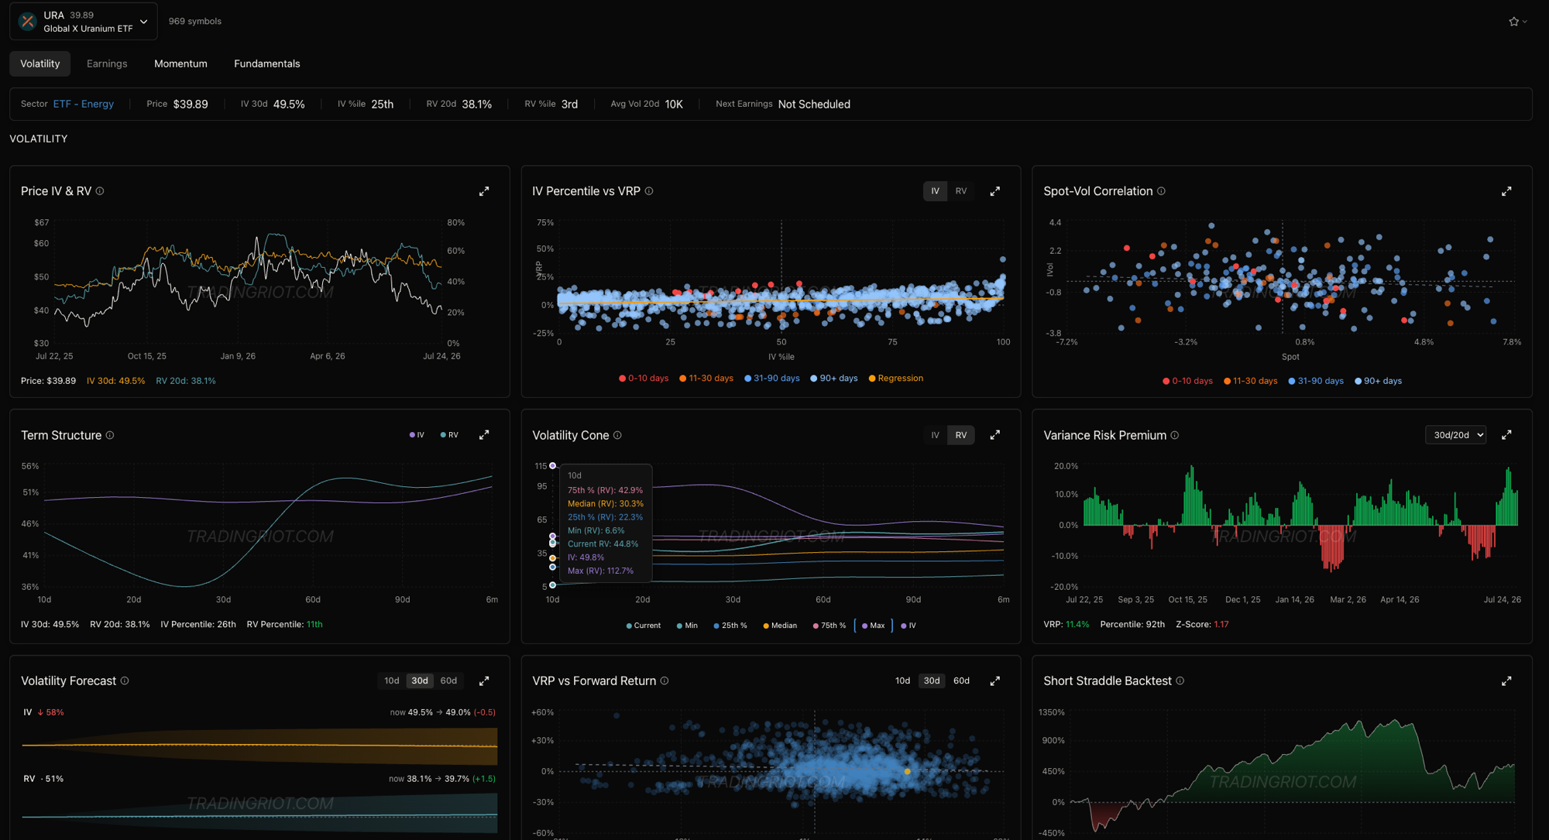This screenshot has width=1549, height=840.
Task: Expand the Spot-Vol Correlation chart
Action: point(1506,191)
